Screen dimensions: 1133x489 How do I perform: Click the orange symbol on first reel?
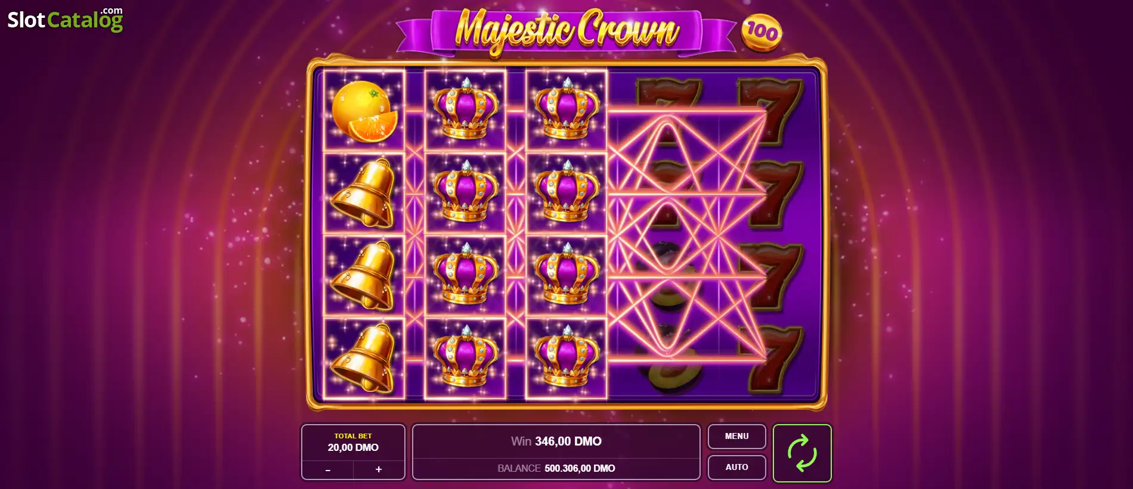click(364, 111)
